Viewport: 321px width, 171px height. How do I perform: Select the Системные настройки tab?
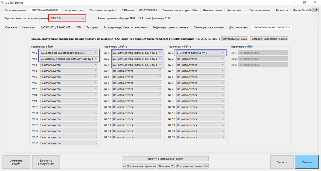tap(103, 10)
